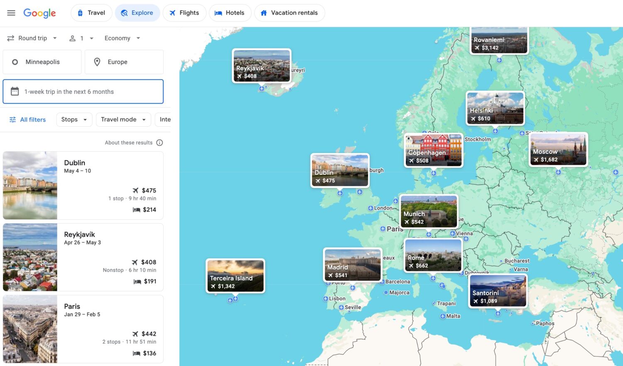Click the Minneapolis origin field
The width and height of the screenshot is (623, 366).
click(x=42, y=61)
